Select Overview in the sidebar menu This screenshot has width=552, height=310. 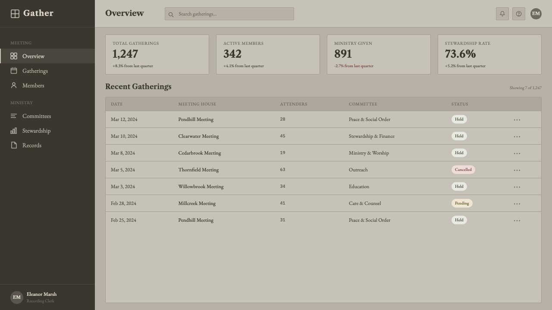[x=47, y=56]
